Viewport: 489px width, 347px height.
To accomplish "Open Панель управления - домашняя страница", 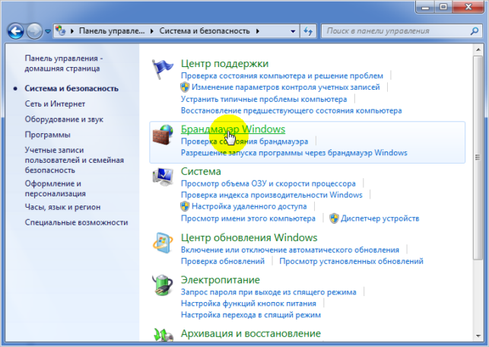I will pos(64,63).
